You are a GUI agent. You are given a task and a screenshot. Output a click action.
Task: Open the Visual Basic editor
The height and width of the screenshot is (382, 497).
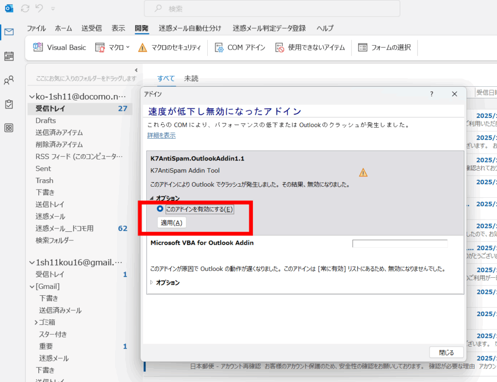(x=60, y=48)
